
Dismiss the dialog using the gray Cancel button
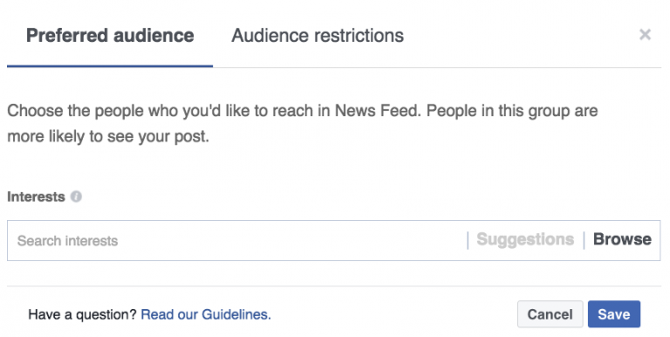click(550, 314)
